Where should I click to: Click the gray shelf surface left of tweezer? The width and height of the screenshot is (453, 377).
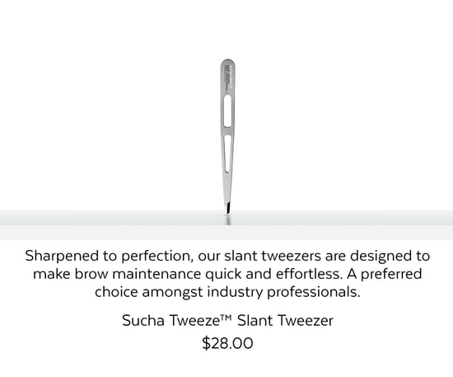click(111, 218)
